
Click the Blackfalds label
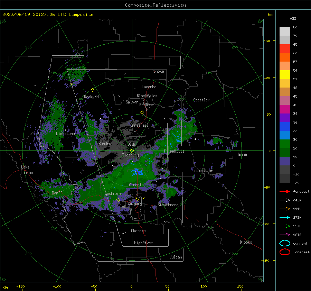pos(147,96)
